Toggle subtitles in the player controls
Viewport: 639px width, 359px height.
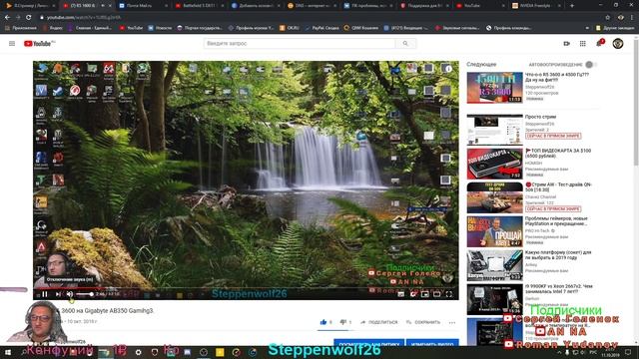tap(401, 294)
